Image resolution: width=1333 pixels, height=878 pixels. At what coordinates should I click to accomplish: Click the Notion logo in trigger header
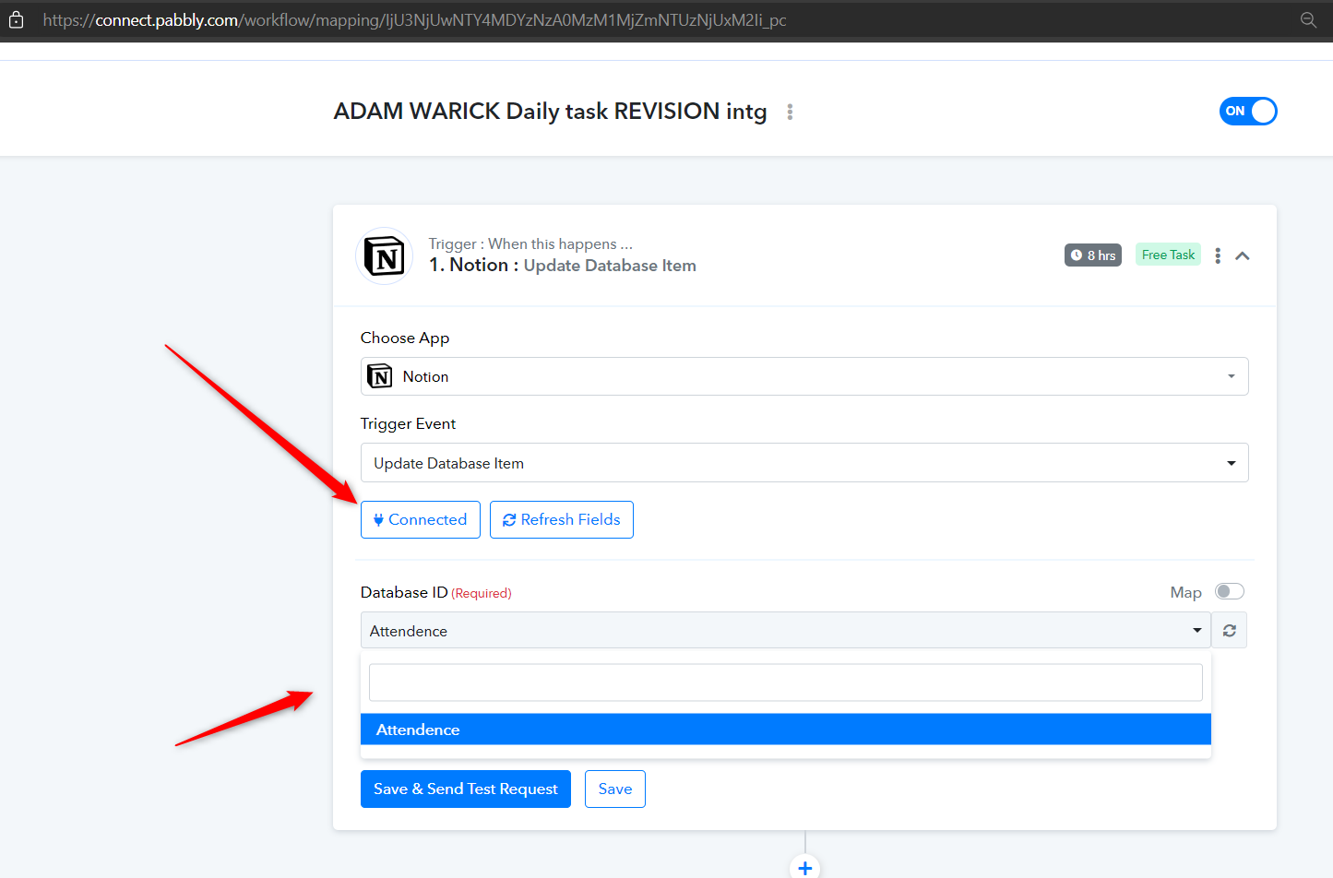[x=384, y=255]
